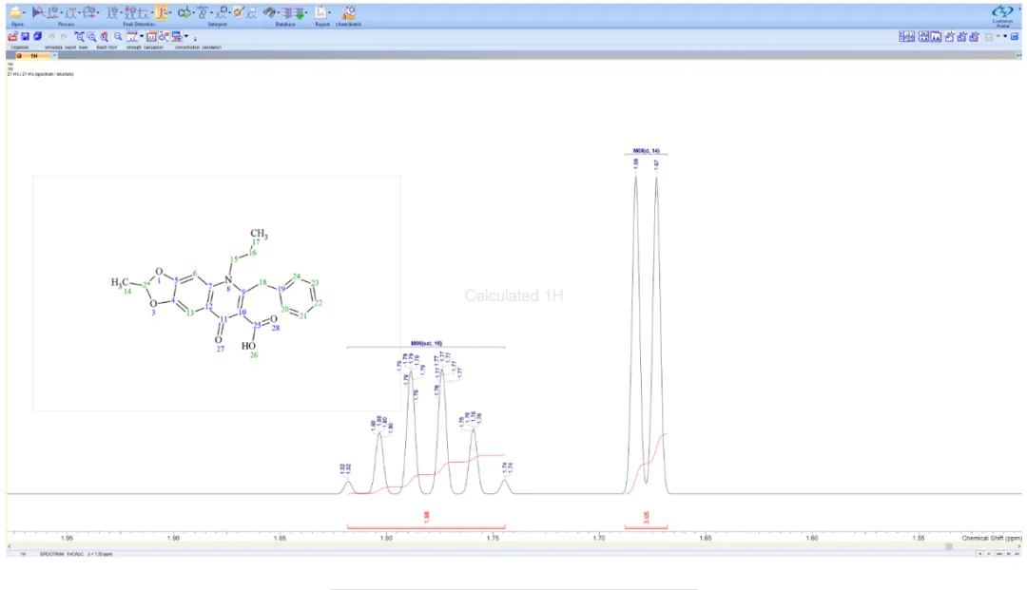The height and width of the screenshot is (590, 1027).
Task: Click the Open folder icon in ribbon
Action: pyautogui.click(x=15, y=12)
